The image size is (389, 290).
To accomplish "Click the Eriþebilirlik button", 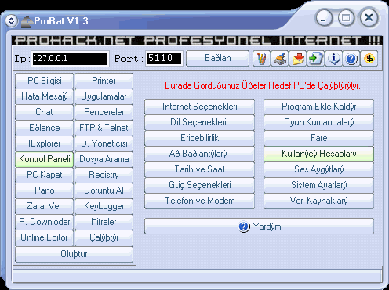I will point(199,138).
